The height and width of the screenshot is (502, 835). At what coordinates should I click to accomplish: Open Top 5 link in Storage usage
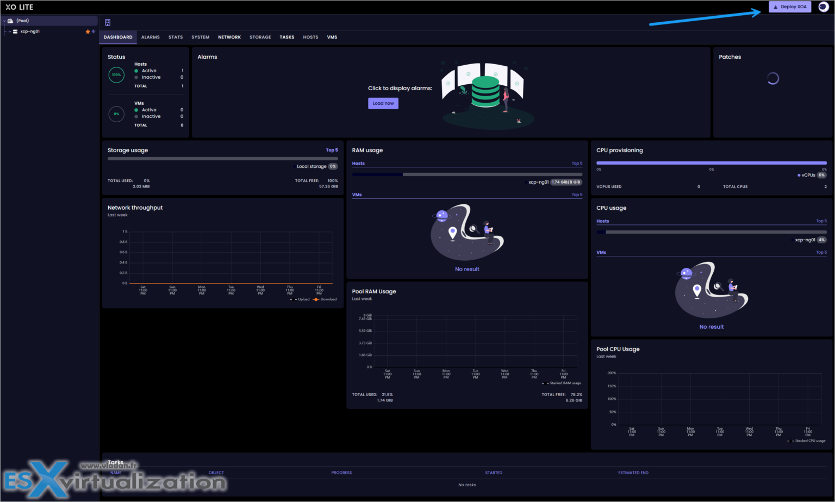[x=332, y=150]
